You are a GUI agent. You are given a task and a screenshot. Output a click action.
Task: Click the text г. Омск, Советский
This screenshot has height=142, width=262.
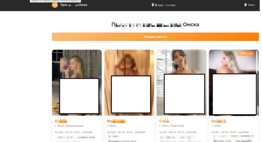[172, 126]
